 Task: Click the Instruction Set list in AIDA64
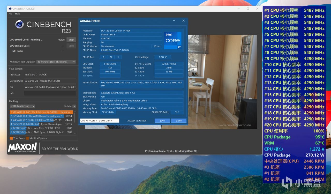click(142, 84)
